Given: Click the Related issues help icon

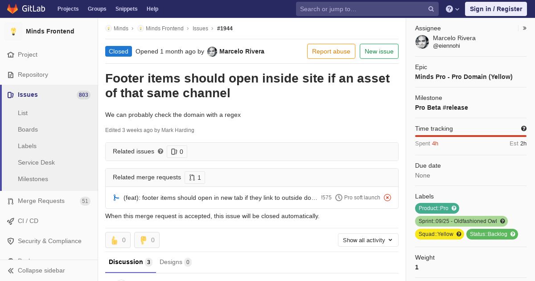Looking at the screenshot, I should click(160, 151).
